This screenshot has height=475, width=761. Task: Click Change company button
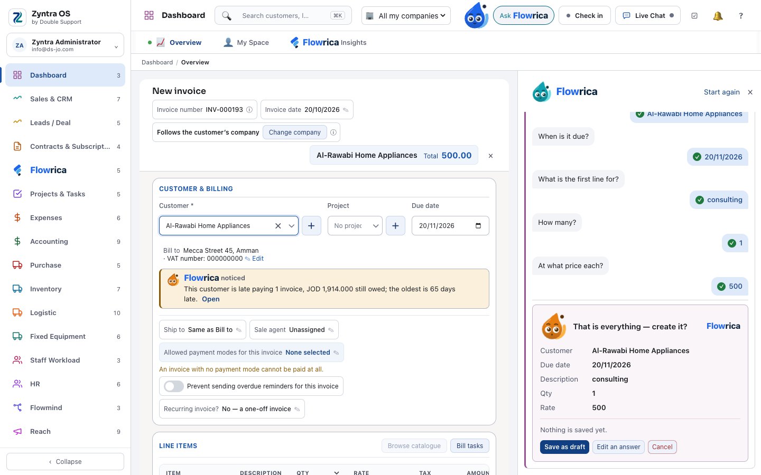[x=295, y=132]
